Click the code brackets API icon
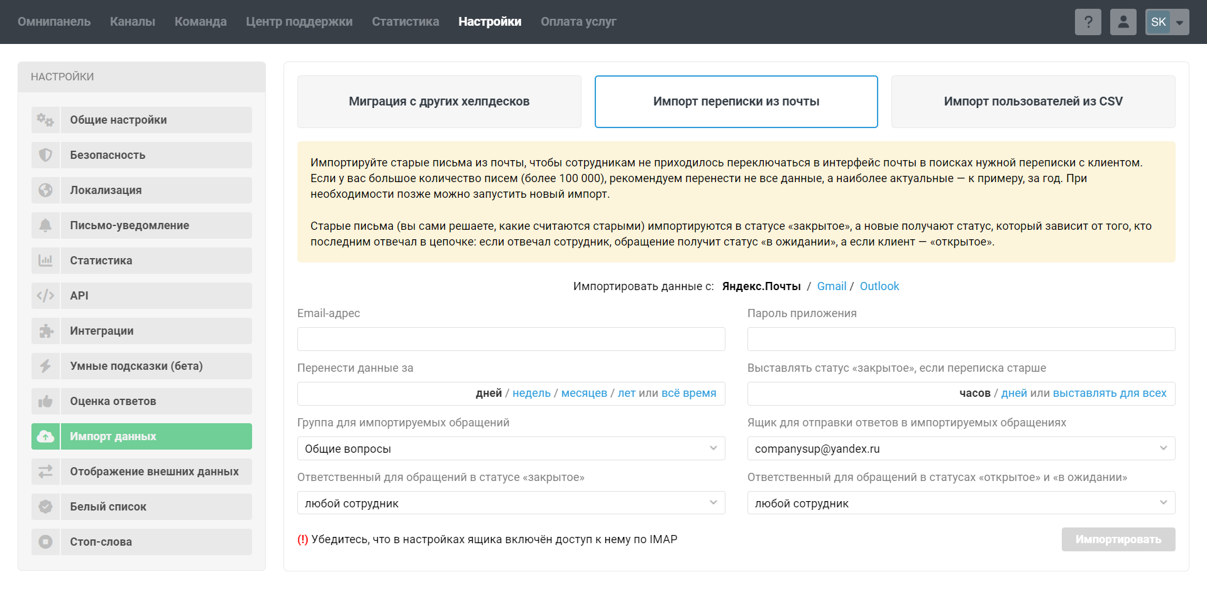 click(x=45, y=296)
